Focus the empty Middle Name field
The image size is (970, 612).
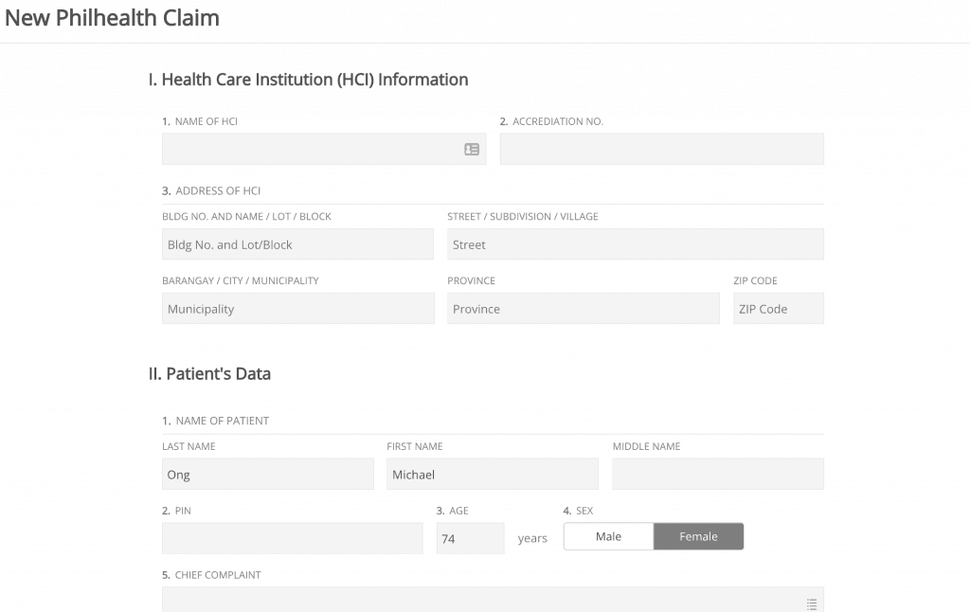[x=718, y=475]
